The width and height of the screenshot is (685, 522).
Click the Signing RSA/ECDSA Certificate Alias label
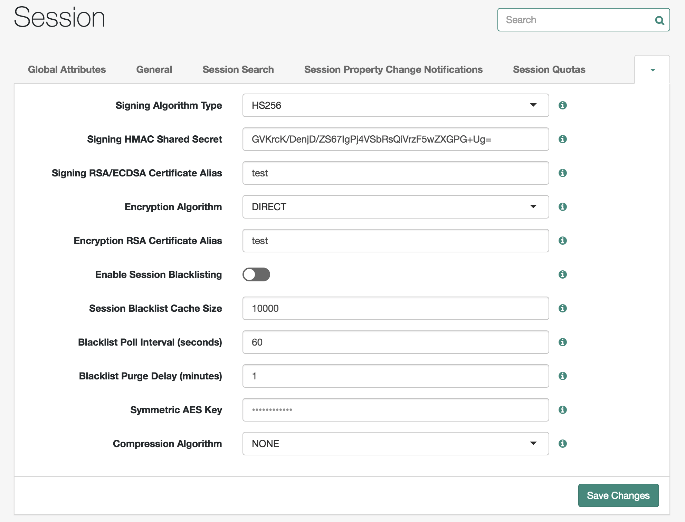click(137, 173)
